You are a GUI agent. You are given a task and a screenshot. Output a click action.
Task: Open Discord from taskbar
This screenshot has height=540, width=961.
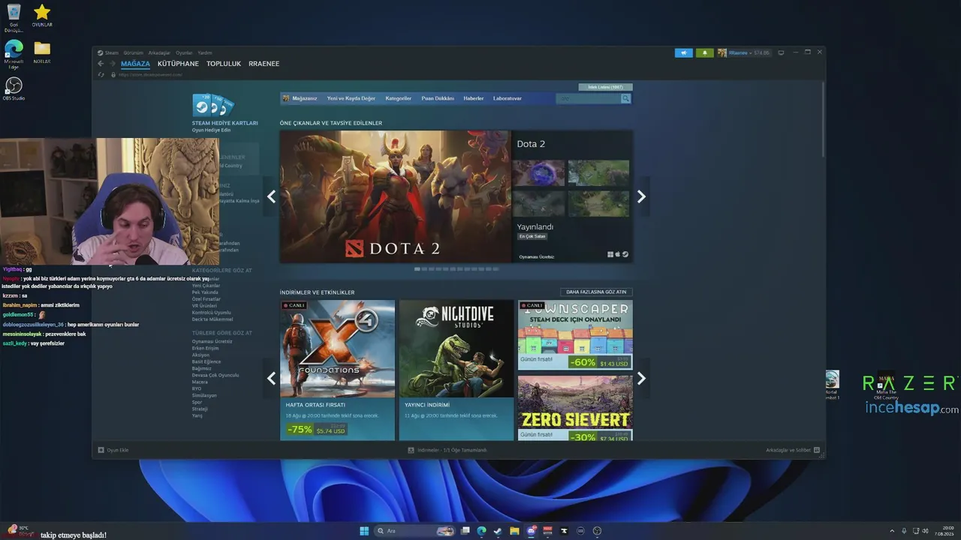[x=532, y=531]
